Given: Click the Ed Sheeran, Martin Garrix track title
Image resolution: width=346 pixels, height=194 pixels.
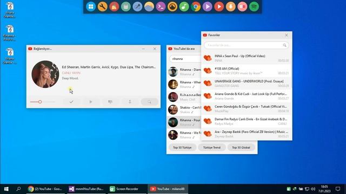Looking at the screenshot, I should pos(109,67).
